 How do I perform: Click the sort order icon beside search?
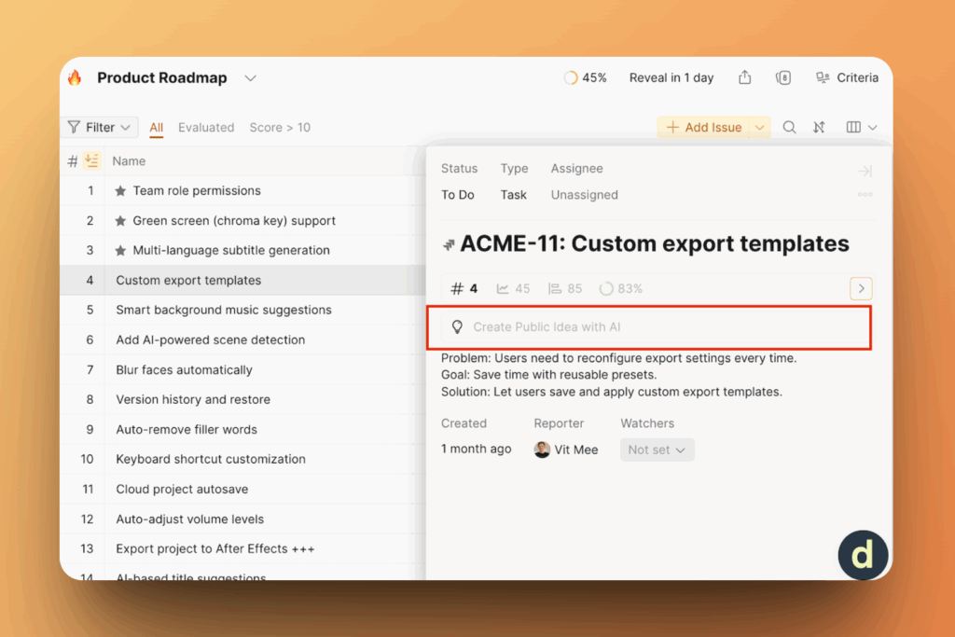[x=819, y=128]
